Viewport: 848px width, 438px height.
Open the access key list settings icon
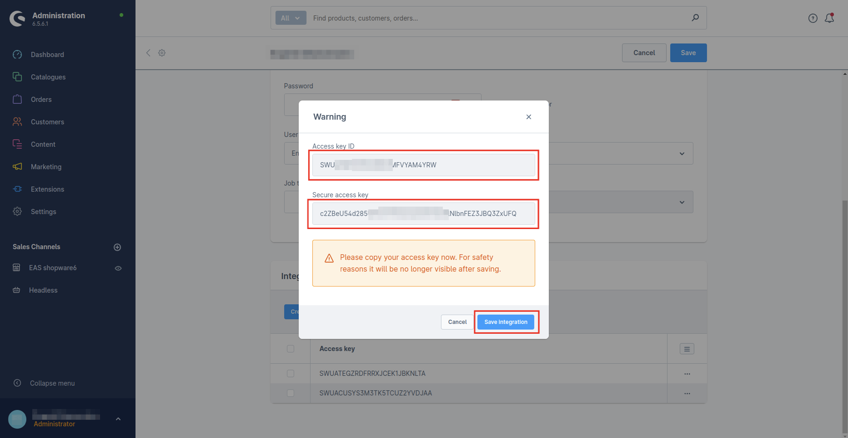click(x=686, y=349)
